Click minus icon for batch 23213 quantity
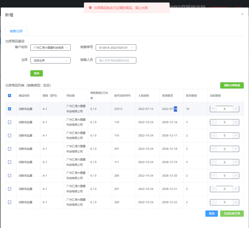249x228 pixels. (x=213, y=109)
